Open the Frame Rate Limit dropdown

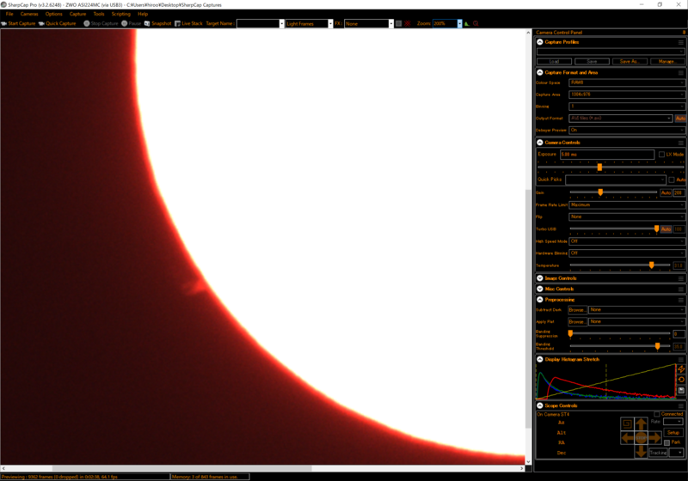click(627, 205)
